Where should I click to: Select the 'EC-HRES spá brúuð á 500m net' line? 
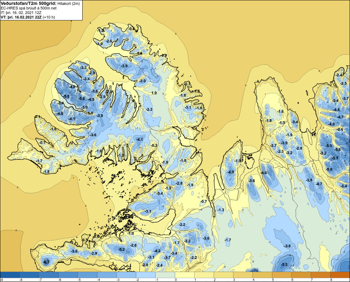tap(29, 8)
